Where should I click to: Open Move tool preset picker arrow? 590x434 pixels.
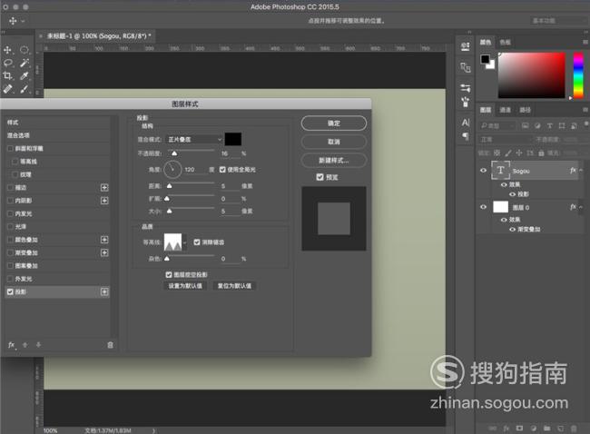click(23, 21)
